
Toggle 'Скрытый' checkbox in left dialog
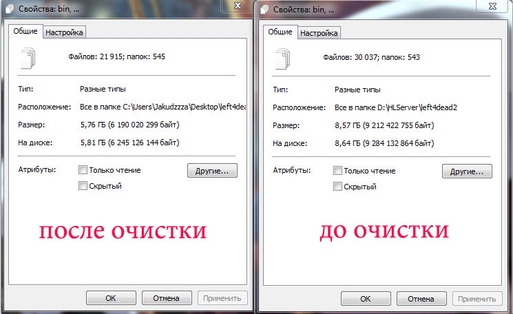pos(83,186)
